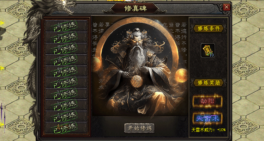The width and height of the screenshot is (264, 141).
Task: Start cultivation with the 开始修炼 button
Action: click(x=139, y=128)
